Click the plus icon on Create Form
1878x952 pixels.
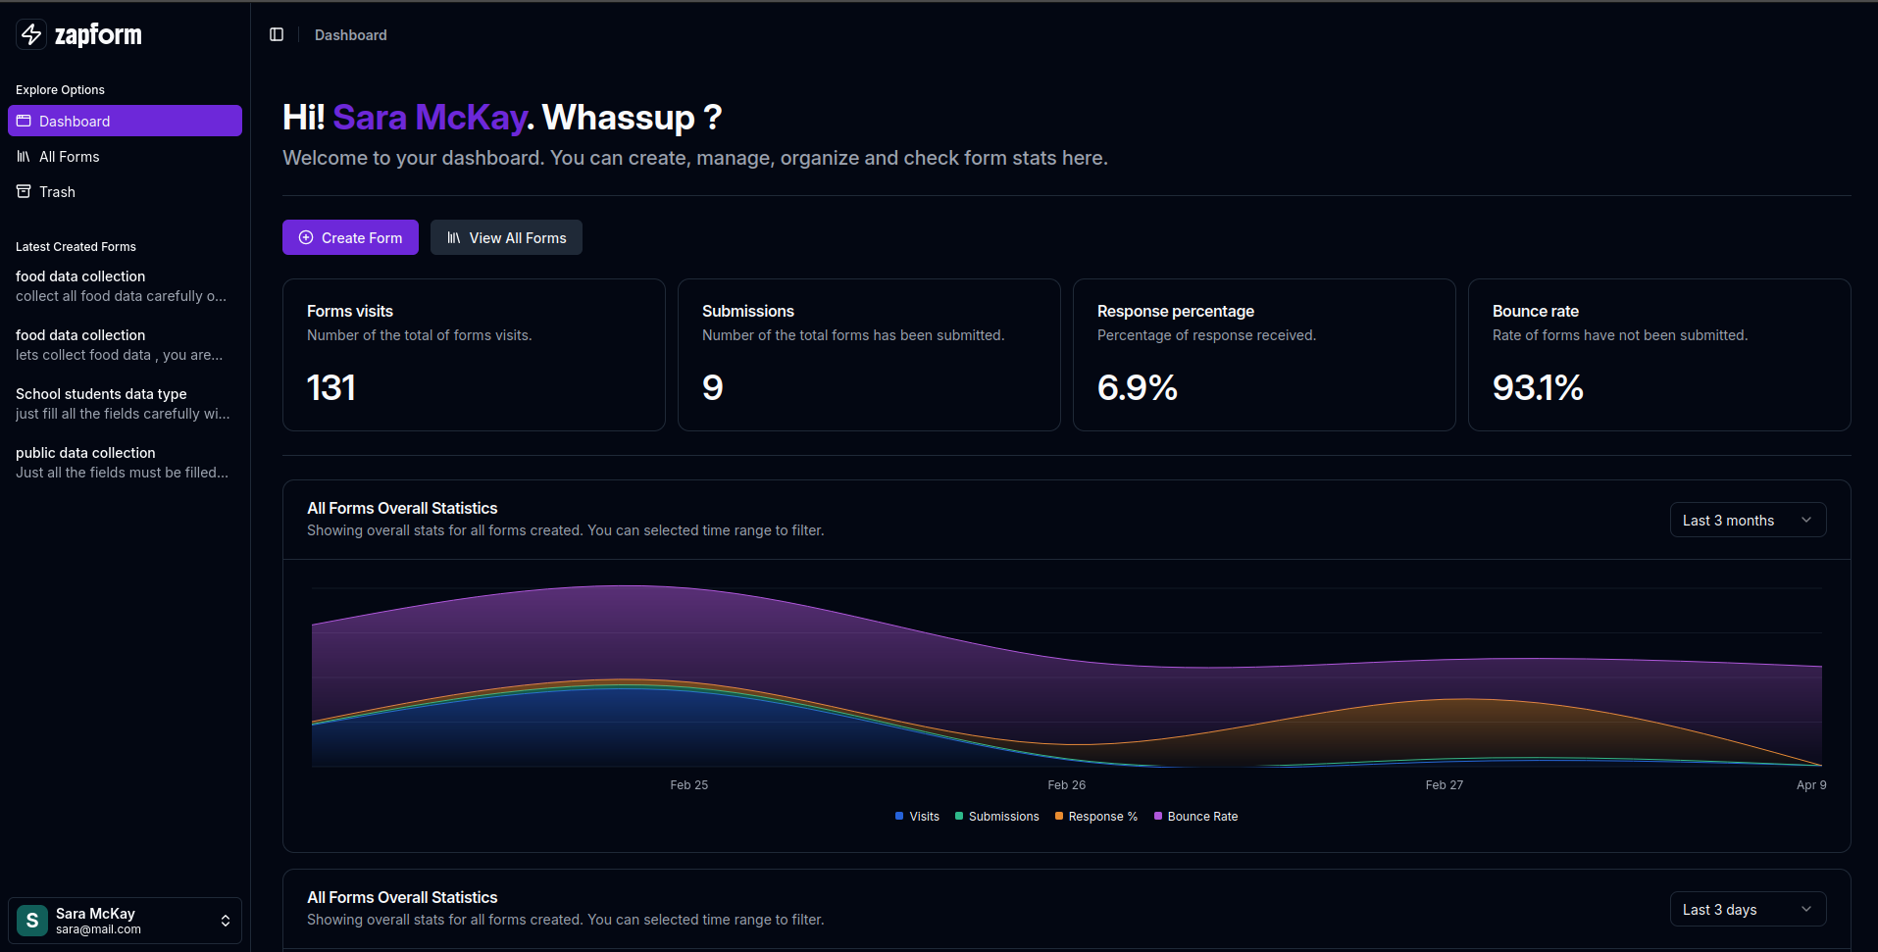click(306, 237)
